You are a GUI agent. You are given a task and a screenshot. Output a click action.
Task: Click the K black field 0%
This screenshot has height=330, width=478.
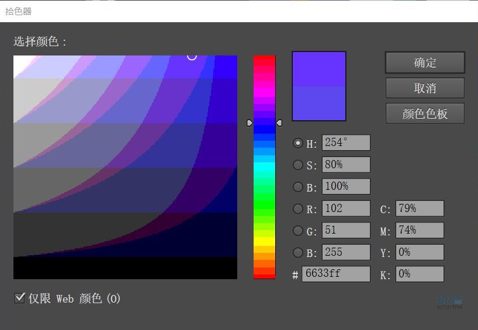pos(420,274)
